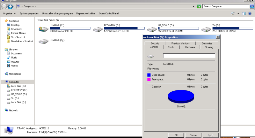Toggle the preview pane icon

[x=244, y=13]
